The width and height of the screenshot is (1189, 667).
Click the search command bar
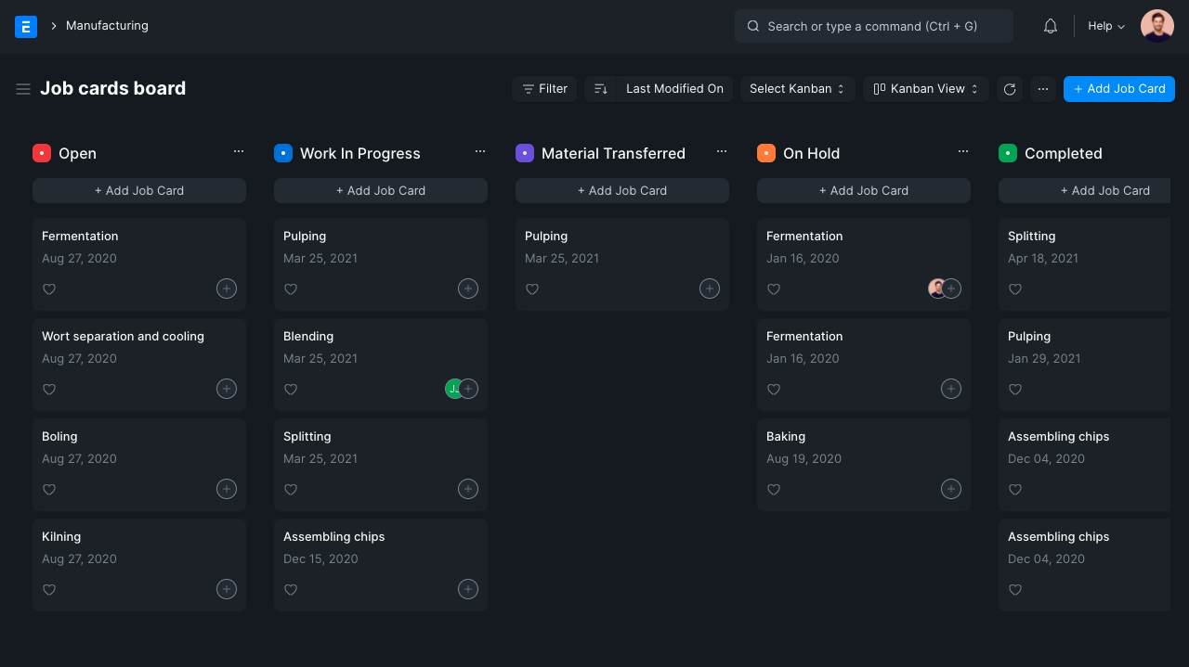[873, 26]
